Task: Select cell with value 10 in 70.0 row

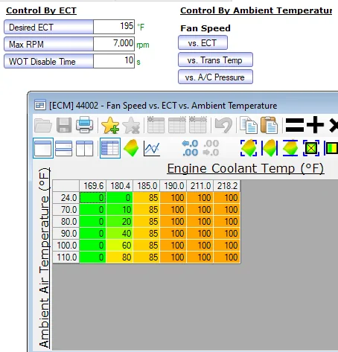Action: (120, 210)
